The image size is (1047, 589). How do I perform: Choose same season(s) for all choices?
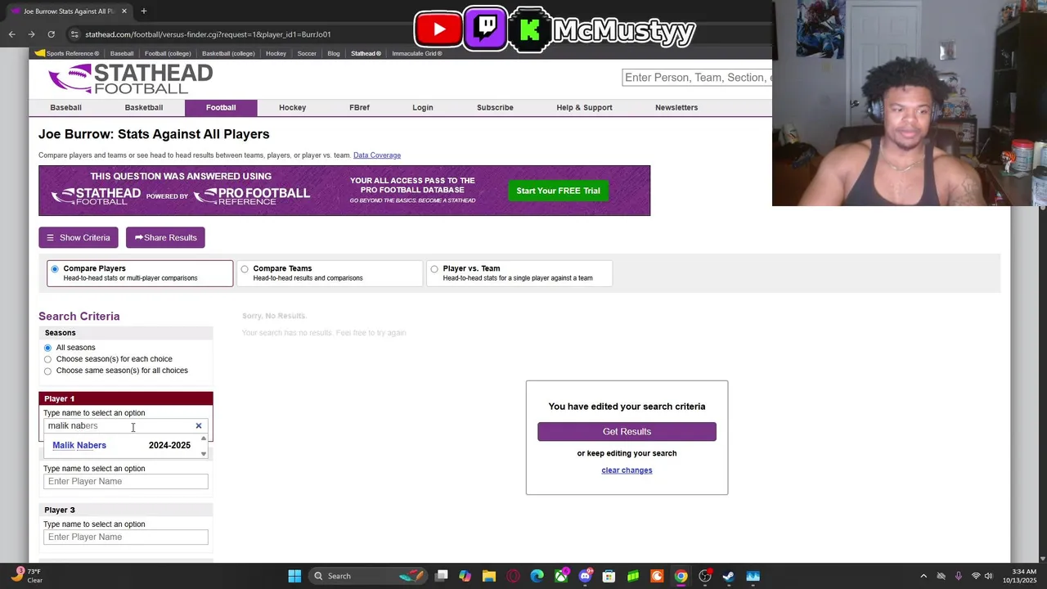[x=47, y=371]
